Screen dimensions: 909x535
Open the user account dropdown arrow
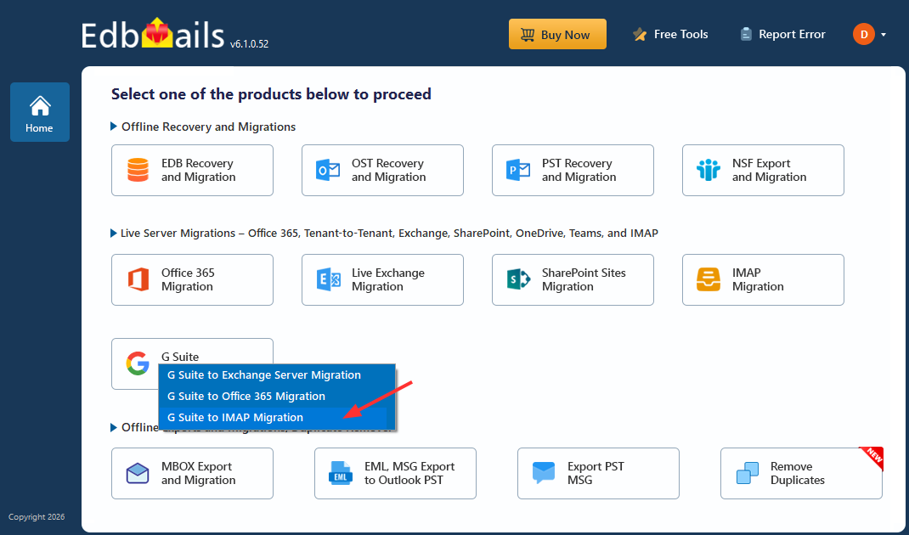[x=884, y=35]
